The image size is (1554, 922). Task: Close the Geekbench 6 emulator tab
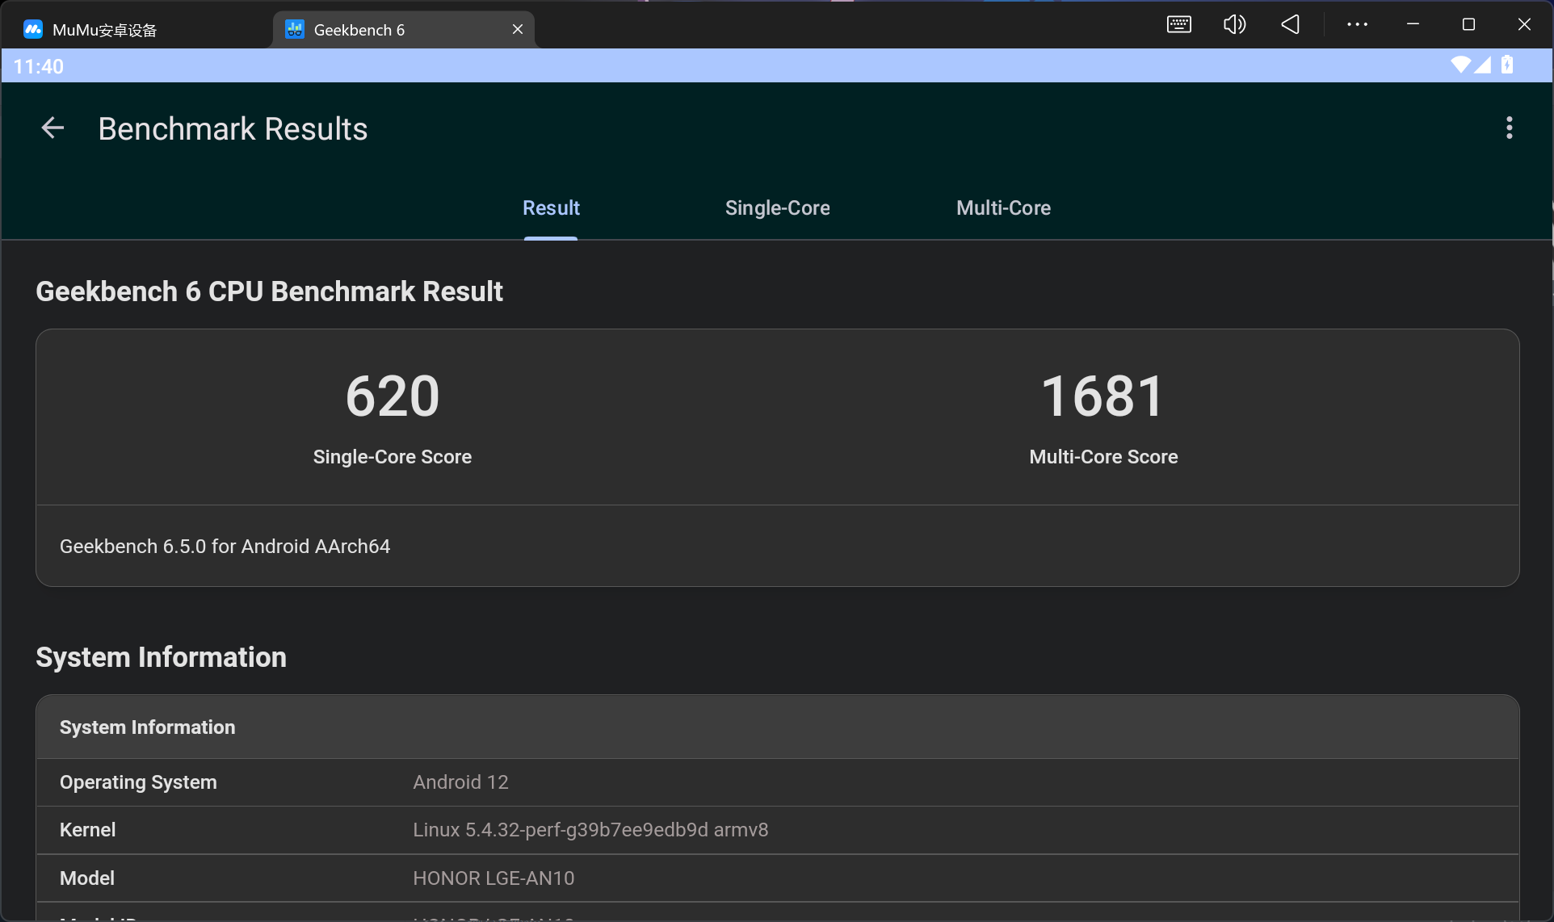[x=518, y=29]
